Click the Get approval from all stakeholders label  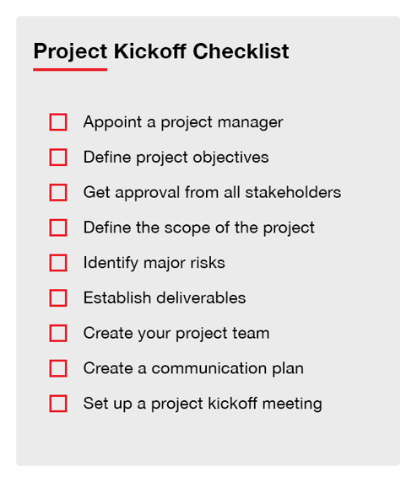pyautogui.click(x=212, y=193)
